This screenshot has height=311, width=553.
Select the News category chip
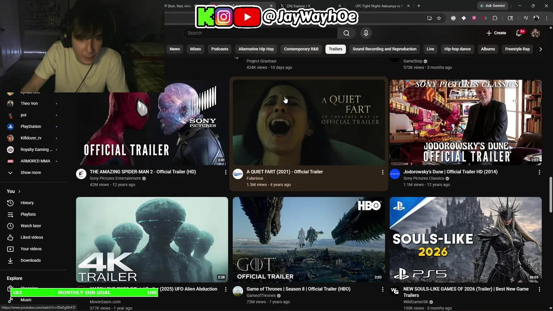tap(175, 49)
